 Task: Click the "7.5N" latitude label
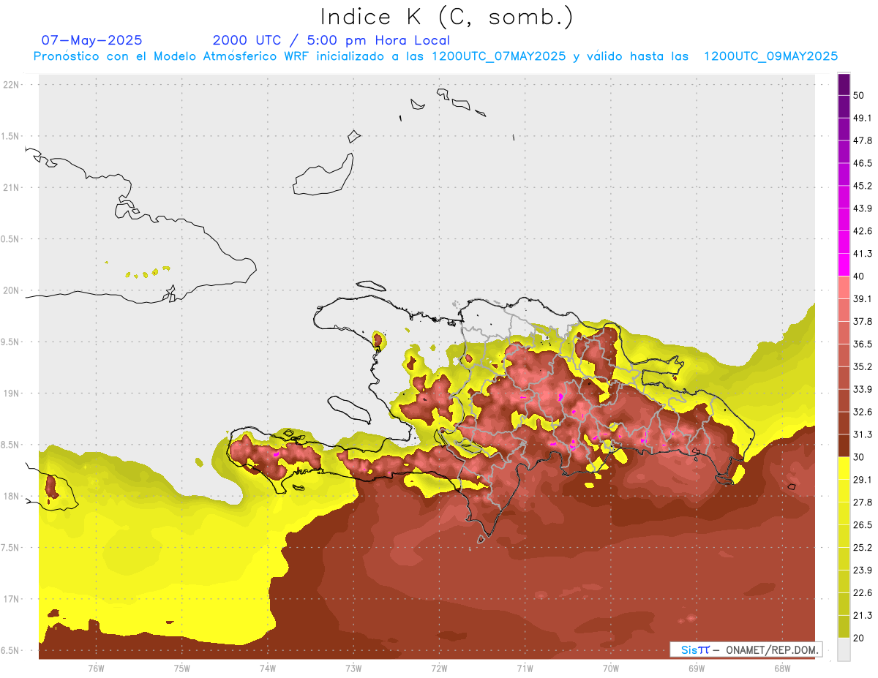11,548
